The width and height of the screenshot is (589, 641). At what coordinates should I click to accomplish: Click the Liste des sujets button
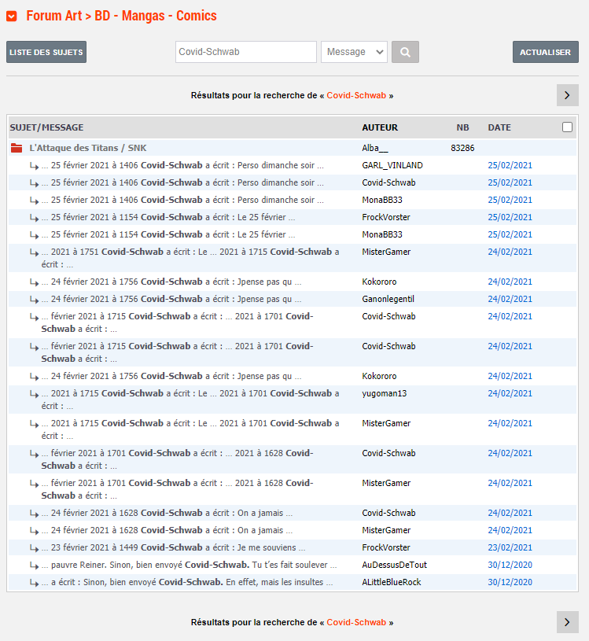[46, 52]
